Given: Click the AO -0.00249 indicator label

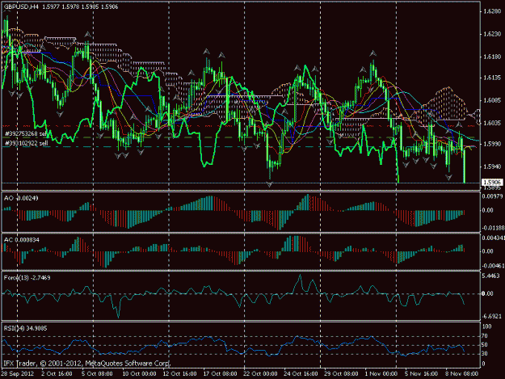Looking at the screenshot, I should point(21,198).
